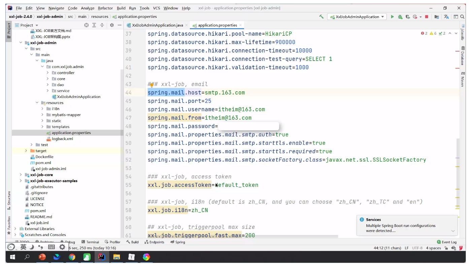Image resolution: width=472 pixels, height=266 pixels.
Task: Open the File menu
Action: (x=19, y=8)
